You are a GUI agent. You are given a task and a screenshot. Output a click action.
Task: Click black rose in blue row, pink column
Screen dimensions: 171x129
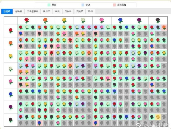[x=95, y=97]
